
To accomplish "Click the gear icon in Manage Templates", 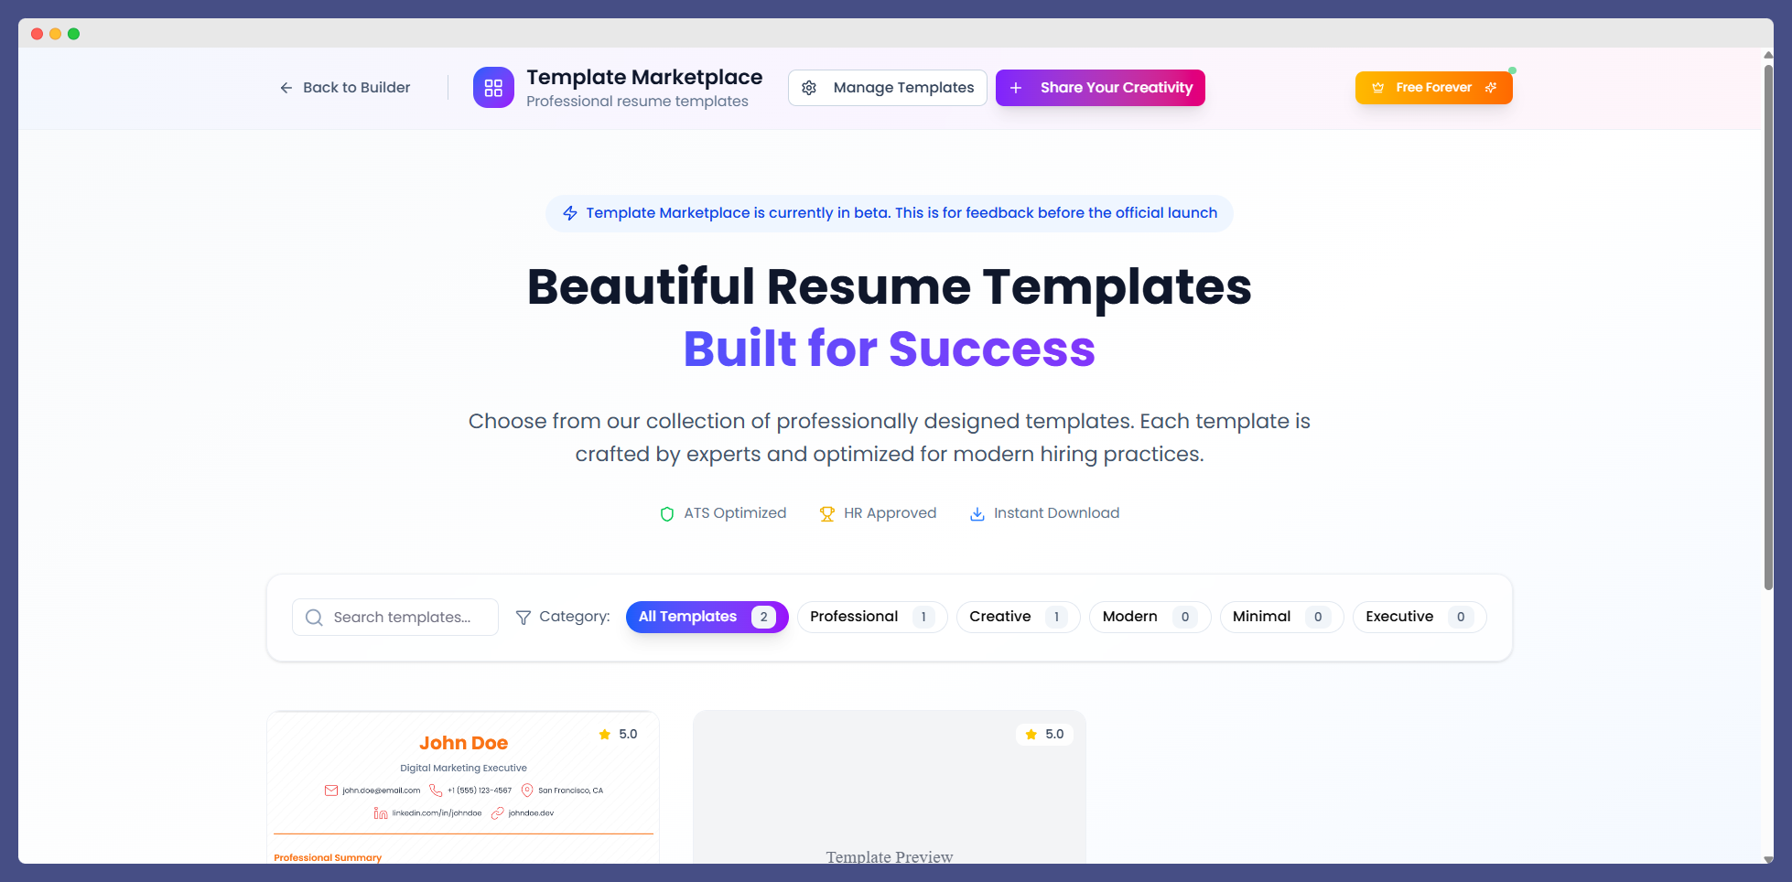I will 809,87.
